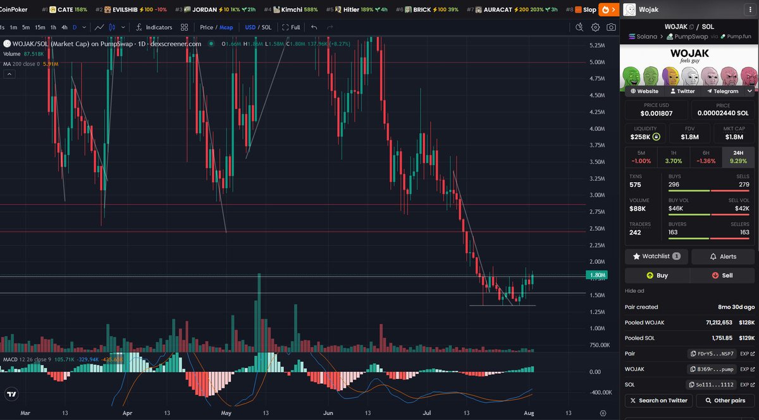The image size is (759, 420).
Task: Copy the SOL address So111...1112
Action: coord(712,385)
